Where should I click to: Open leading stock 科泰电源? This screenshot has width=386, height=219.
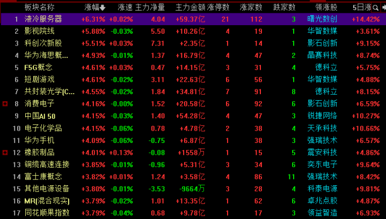(x=322, y=189)
